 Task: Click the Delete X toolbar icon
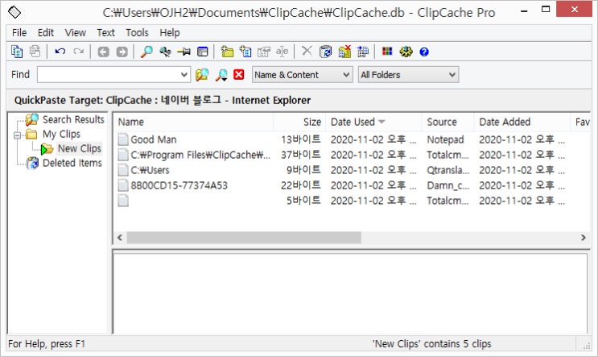[x=307, y=51]
